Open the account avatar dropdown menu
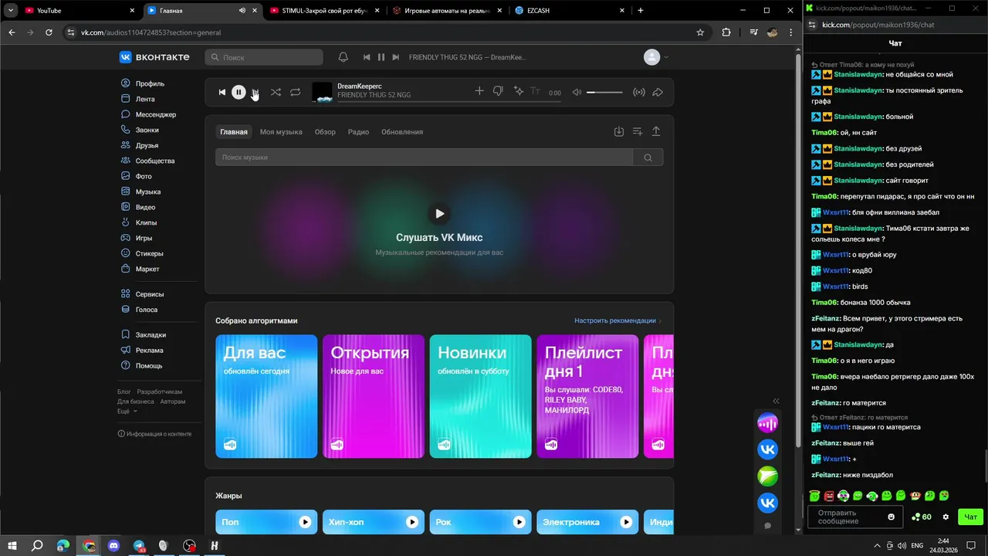The height and width of the screenshot is (556, 988). pyautogui.click(x=656, y=57)
